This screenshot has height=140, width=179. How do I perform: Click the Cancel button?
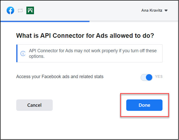(34, 105)
